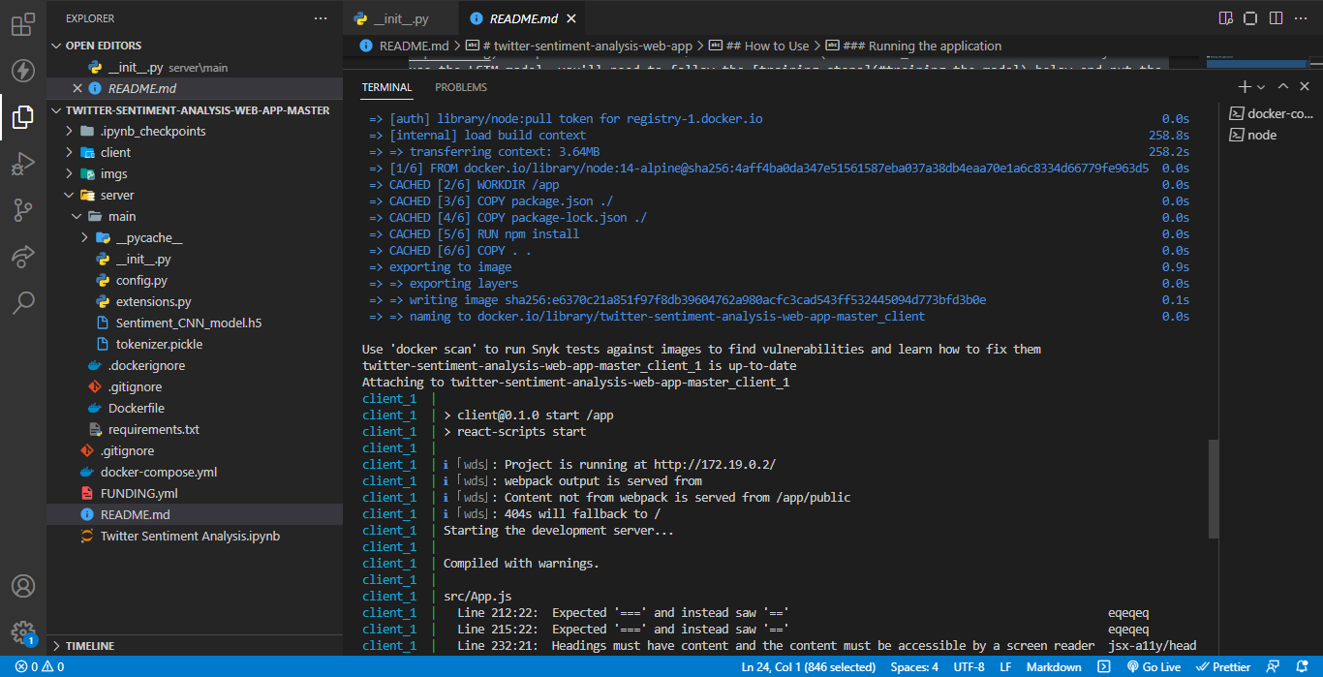Open Explorer more actions ellipsis
This screenshot has height=677, width=1323.
point(321,18)
